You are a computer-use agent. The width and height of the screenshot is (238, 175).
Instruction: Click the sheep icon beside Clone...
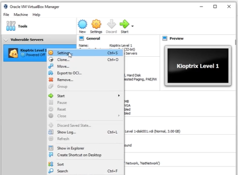[51, 60]
